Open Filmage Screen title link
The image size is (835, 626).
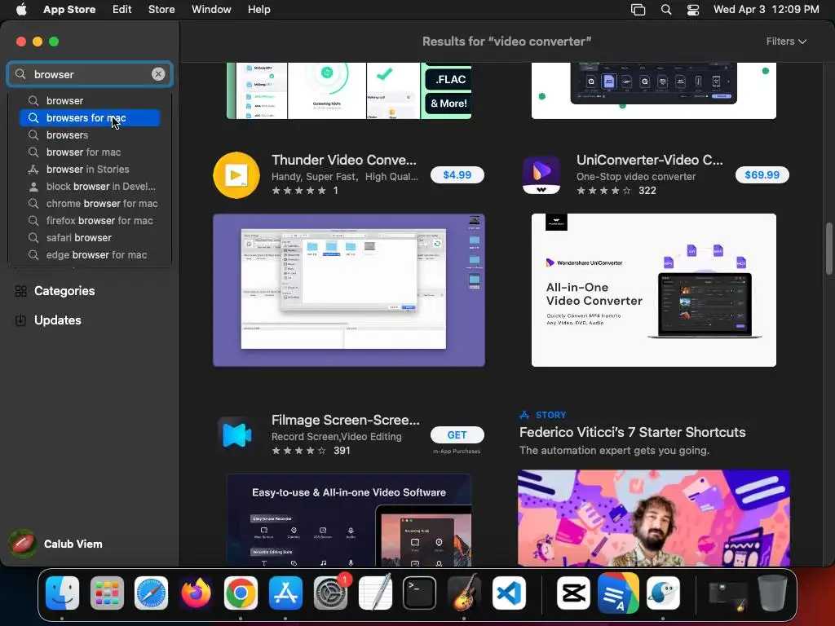pyautogui.click(x=346, y=420)
